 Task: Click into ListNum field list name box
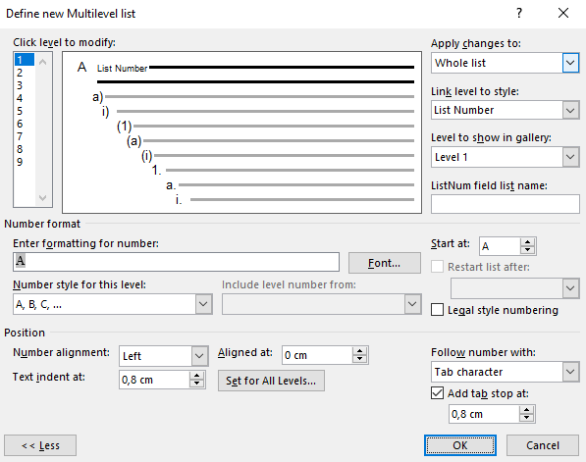pyautogui.click(x=506, y=204)
